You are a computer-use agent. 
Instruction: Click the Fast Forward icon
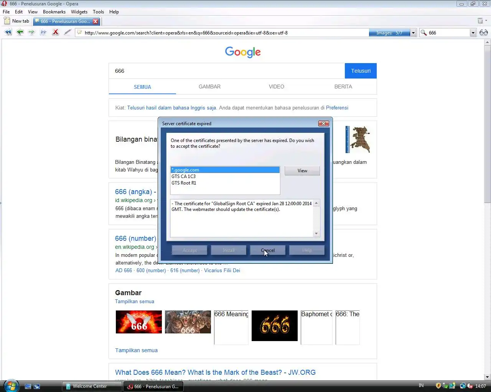[43, 33]
